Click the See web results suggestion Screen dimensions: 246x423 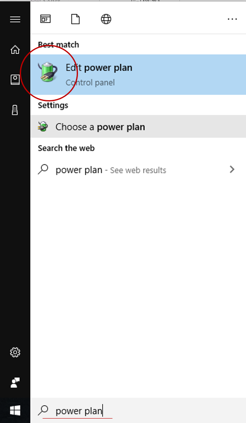[x=138, y=170]
